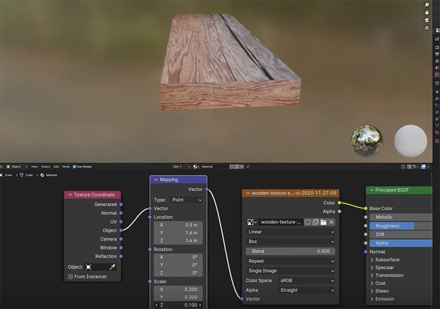Screen dimensions: 440x309
Task: Open the Modifier Properties wrench tab
Action: click(436, 99)
